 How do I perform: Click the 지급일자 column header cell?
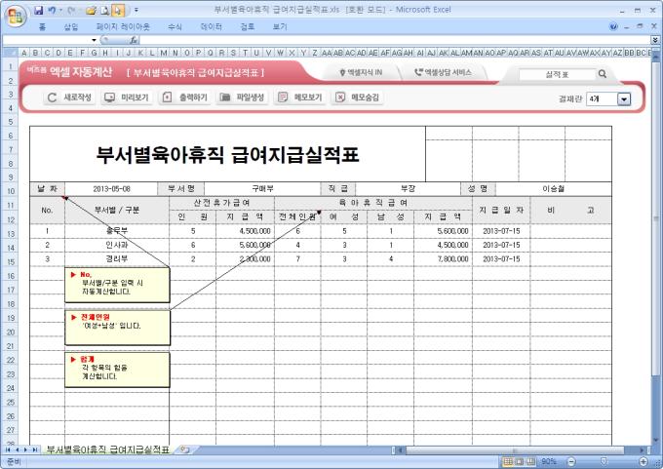[501, 211]
